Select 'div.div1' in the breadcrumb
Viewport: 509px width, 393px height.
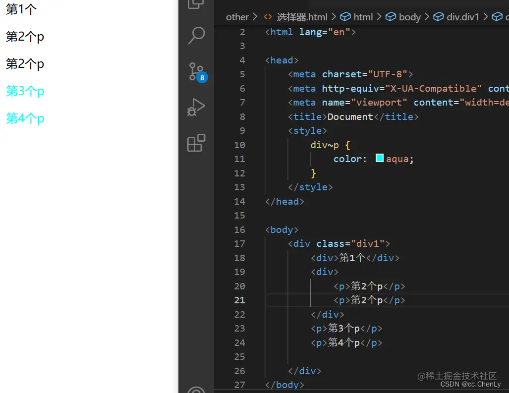point(462,17)
